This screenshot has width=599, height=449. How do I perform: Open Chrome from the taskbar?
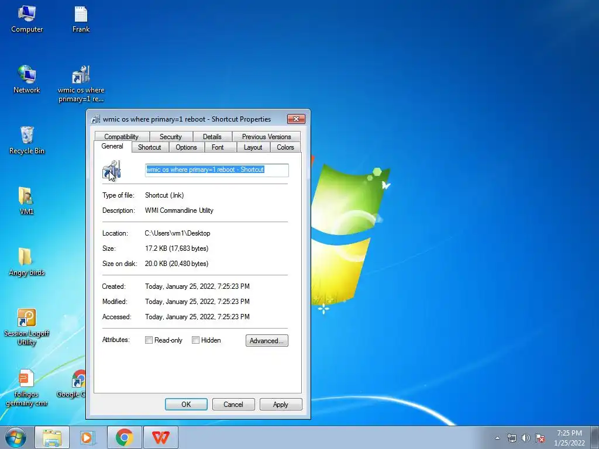pos(124,437)
